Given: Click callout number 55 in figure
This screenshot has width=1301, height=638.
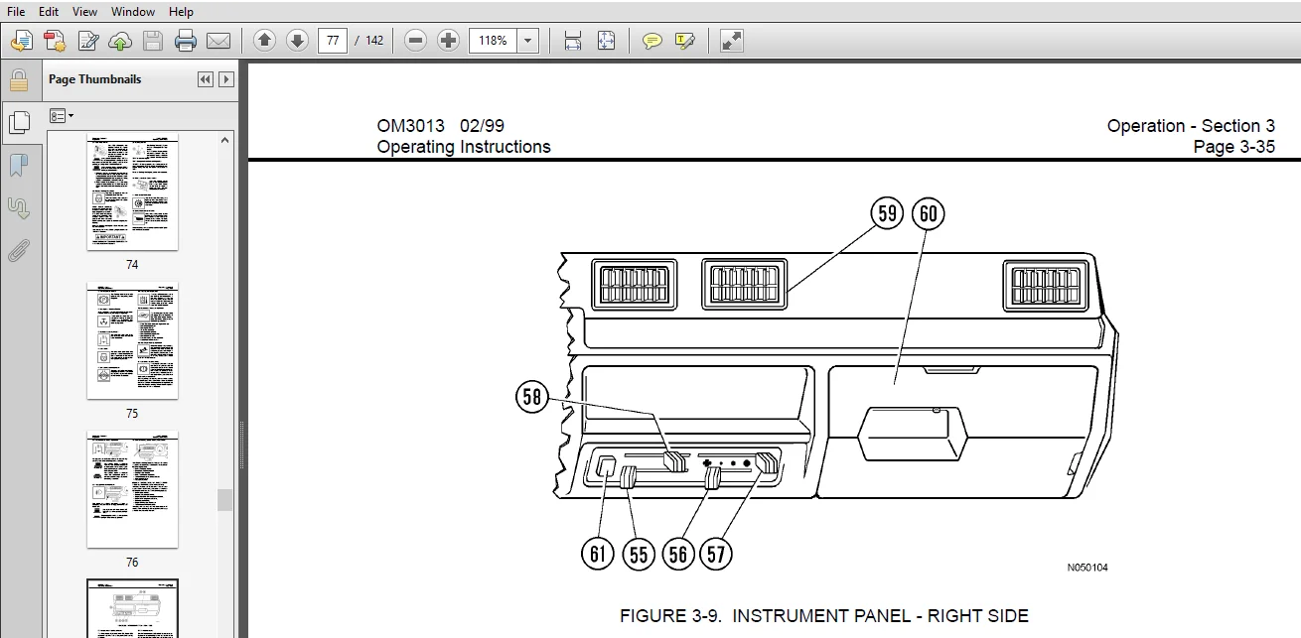Looking at the screenshot, I should tap(639, 553).
